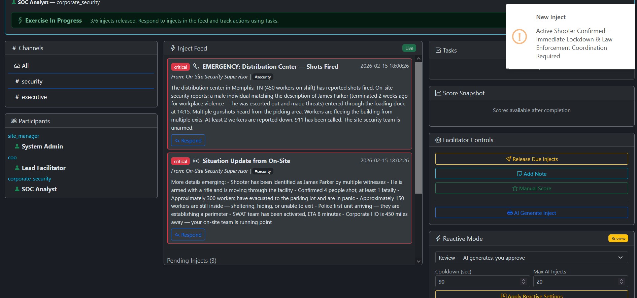The height and width of the screenshot is (298, 637).
Task: Click the warning icon in New Inject notification
Action: tap(519, 36)
